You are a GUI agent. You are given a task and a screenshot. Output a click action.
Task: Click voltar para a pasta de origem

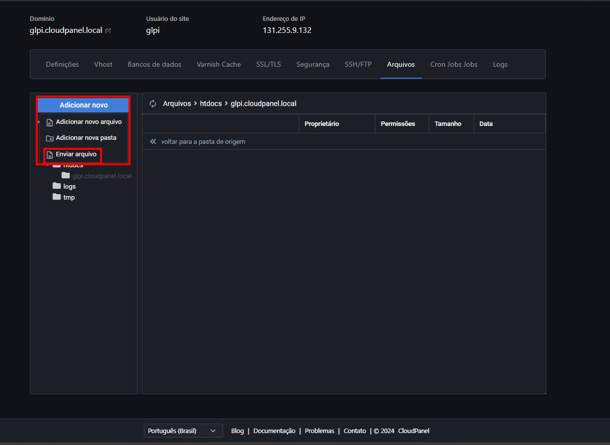(203, 141)
